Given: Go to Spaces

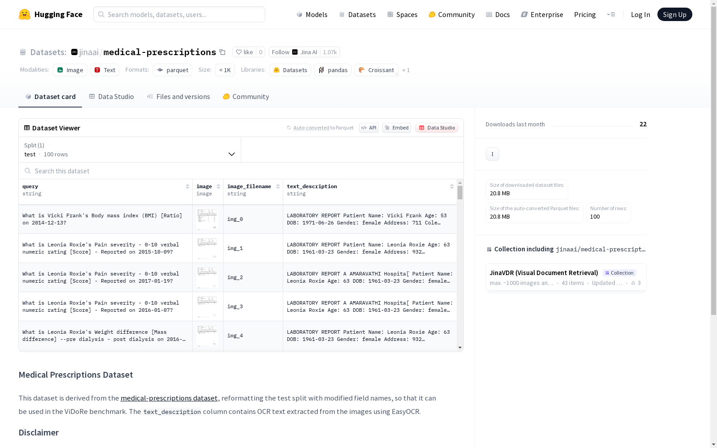Looking at the screenshot, I should pyautogui.click(x=402, y=14).
